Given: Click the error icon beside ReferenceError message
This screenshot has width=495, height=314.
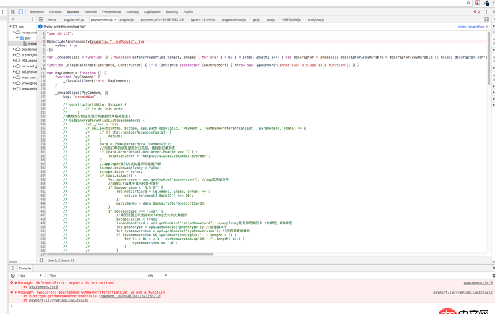Looking at the screenshot, I should click(x=12, y=283).
